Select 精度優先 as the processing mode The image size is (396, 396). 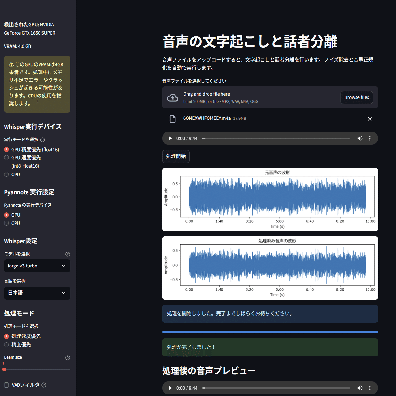(x=6, y=345)
